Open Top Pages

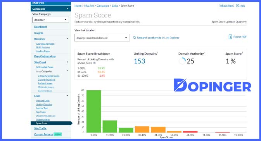(41, 112)
